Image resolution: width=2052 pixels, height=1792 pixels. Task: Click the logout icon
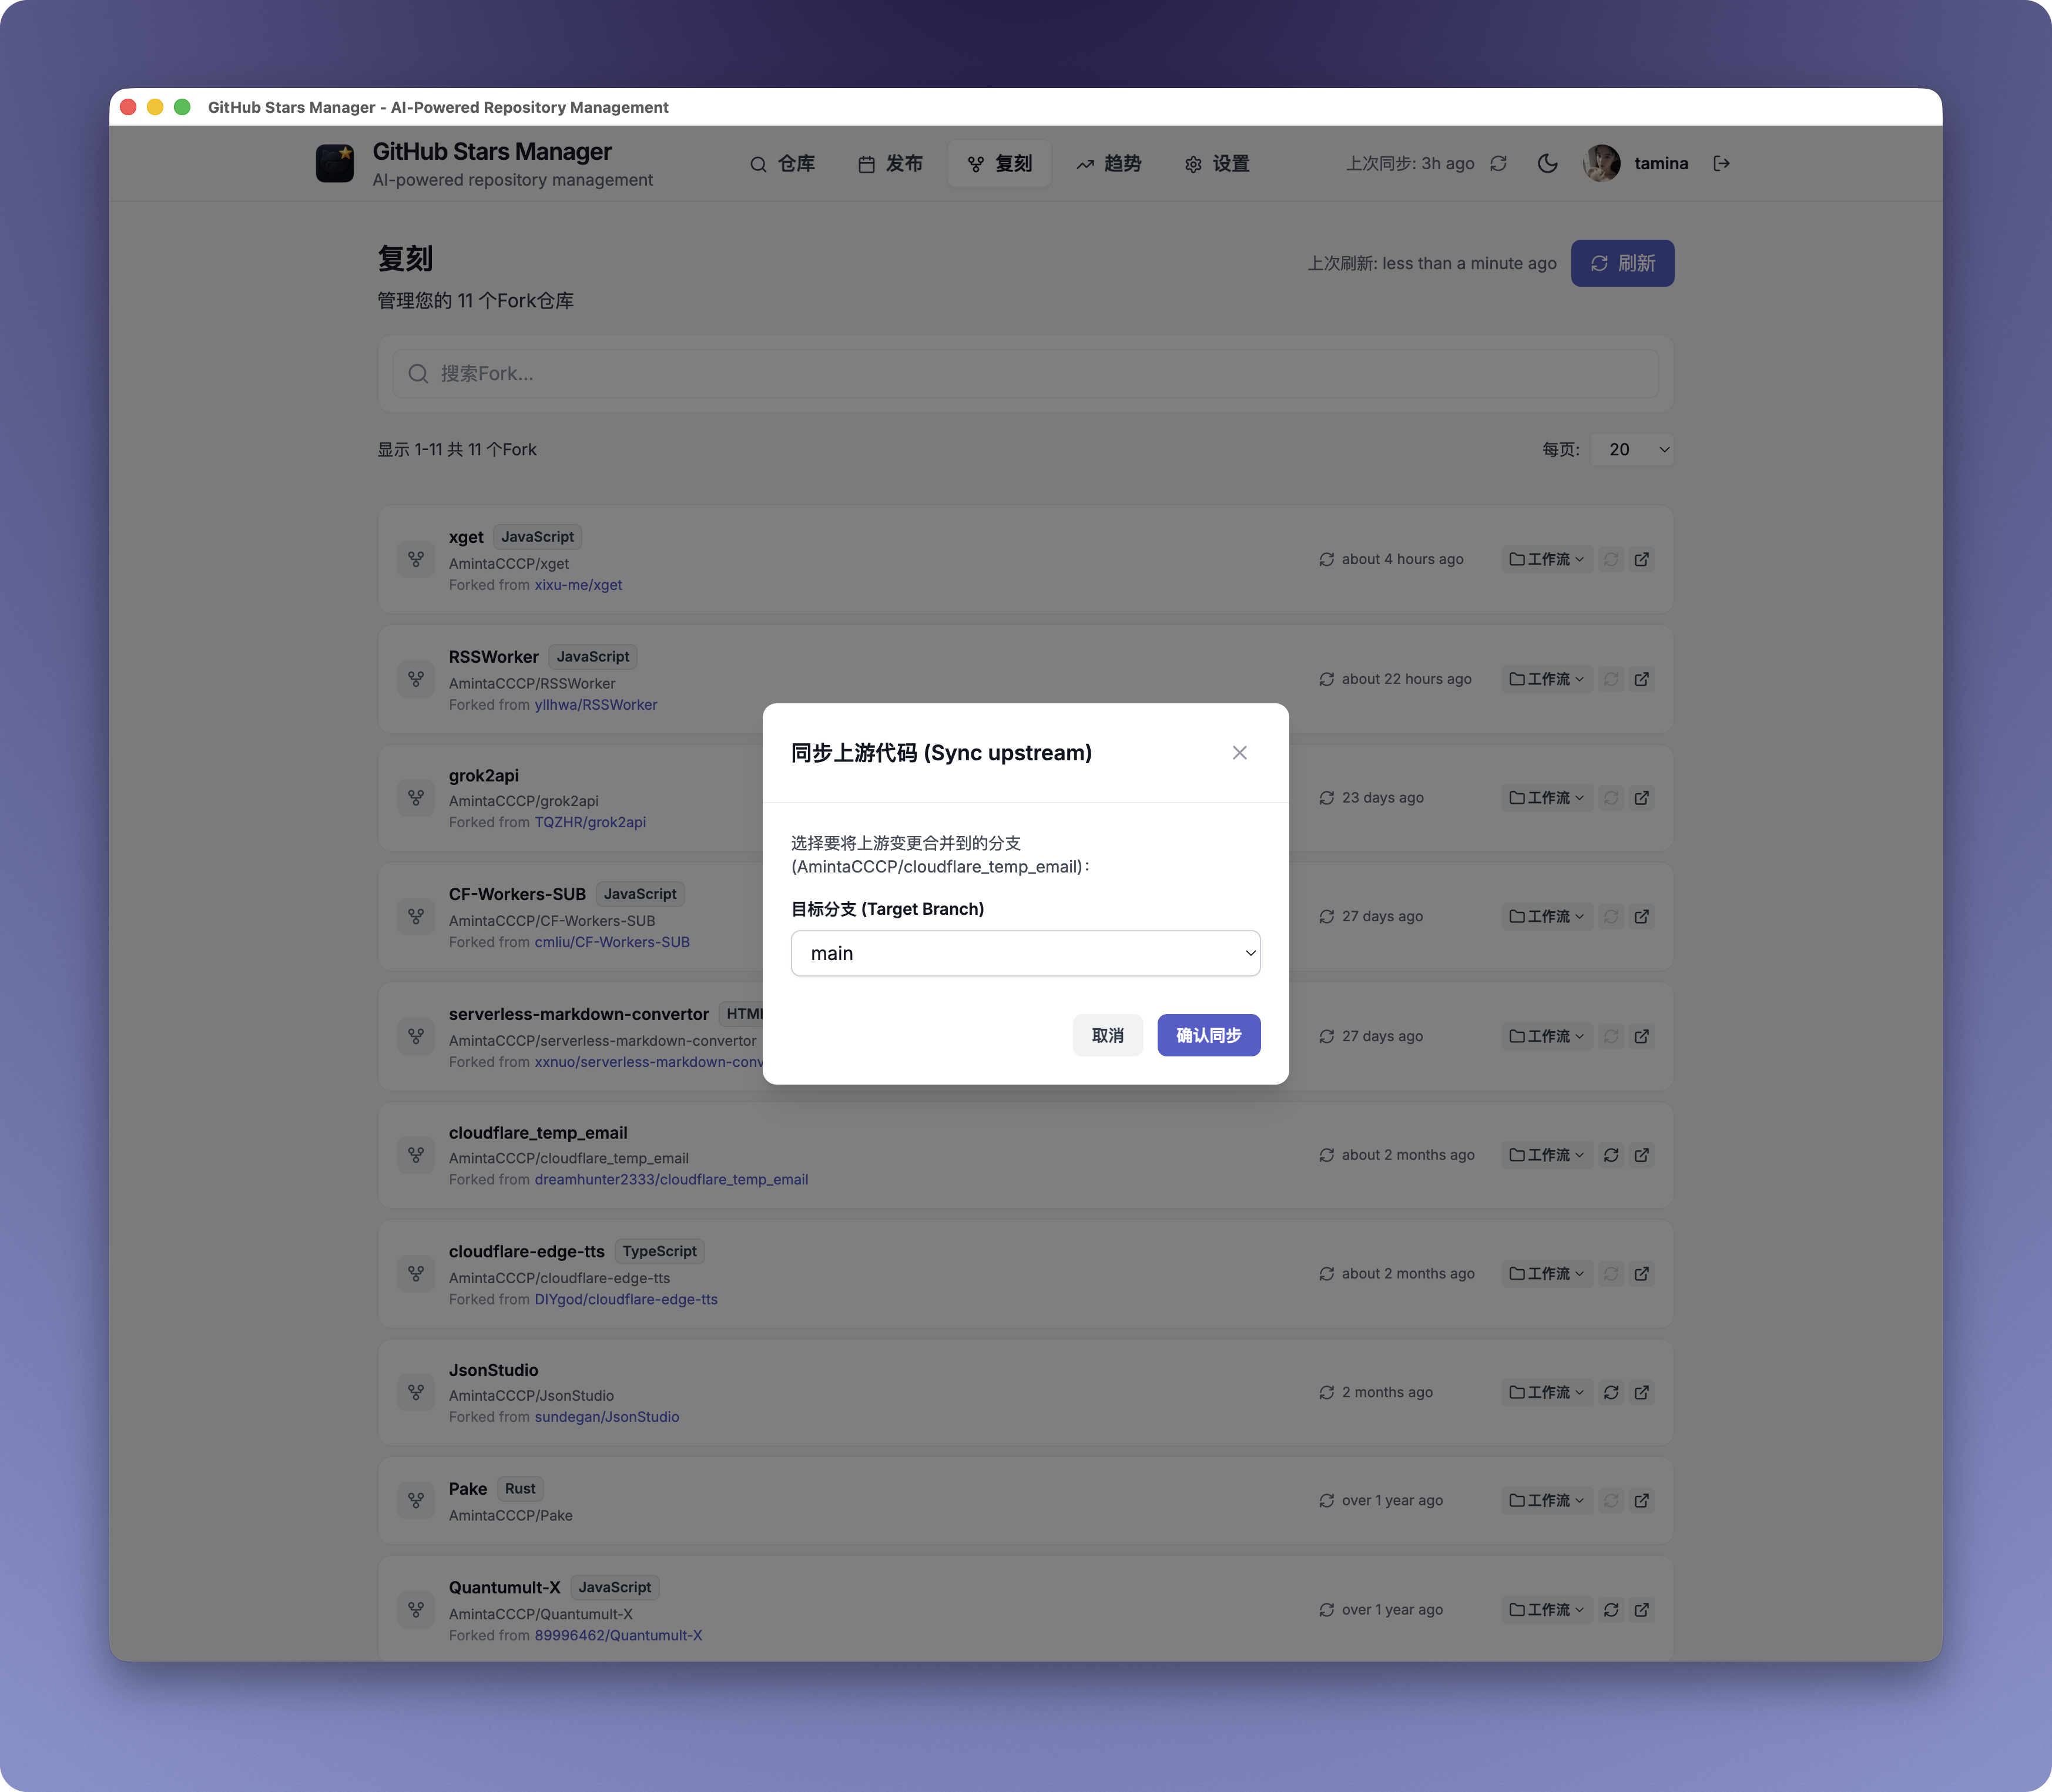click(1721, 164)
